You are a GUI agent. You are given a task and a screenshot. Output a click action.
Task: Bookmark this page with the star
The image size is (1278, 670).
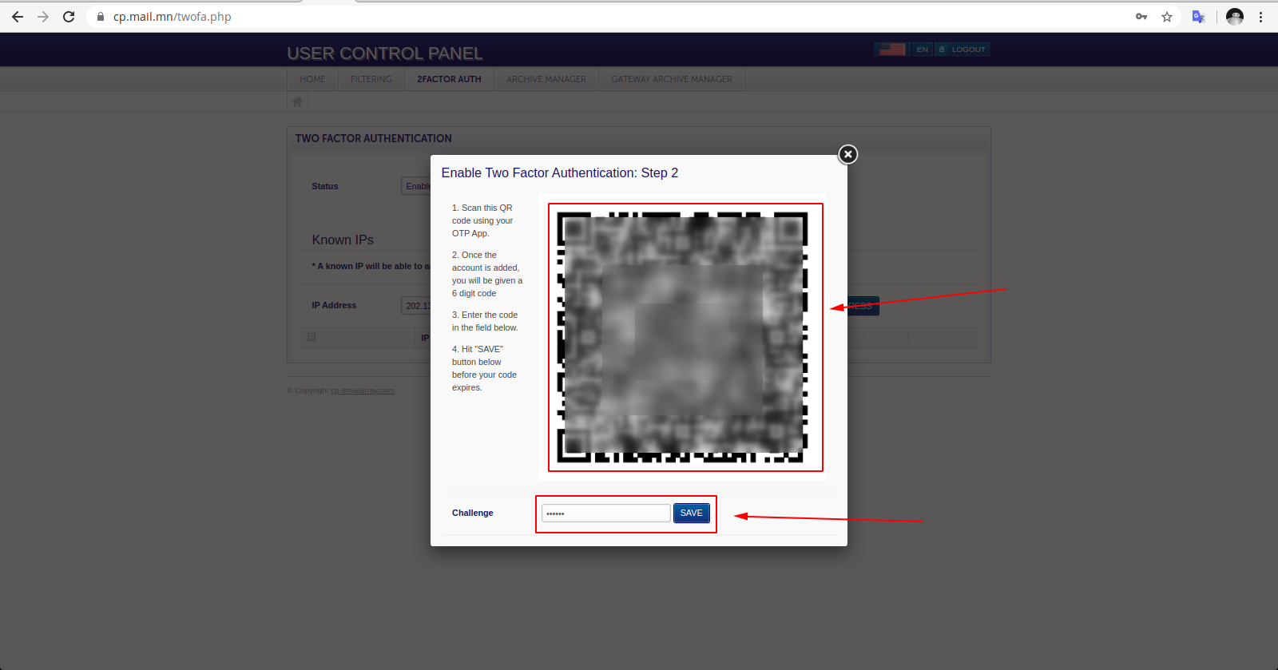[1167, 17]
